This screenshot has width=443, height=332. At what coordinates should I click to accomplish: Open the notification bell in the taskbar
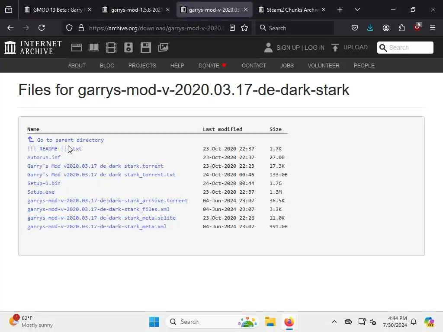point(414,322)
